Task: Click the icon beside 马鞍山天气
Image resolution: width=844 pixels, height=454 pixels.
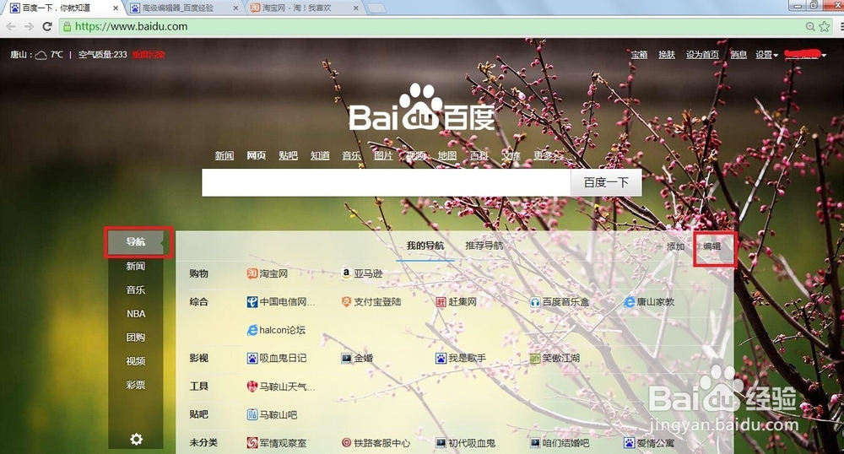Action: (252, 386)
